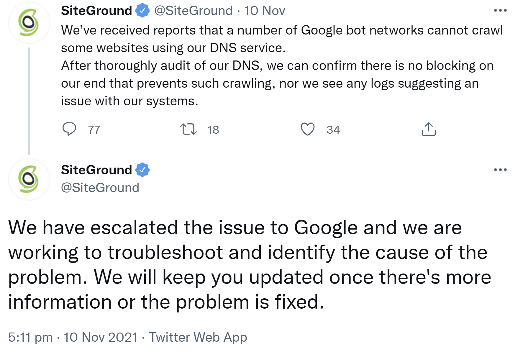Click the @SiteGround handle below the second tweet name
Image resolution: width=515 pixels, height=352 pixels.
(x=100, y=187)
